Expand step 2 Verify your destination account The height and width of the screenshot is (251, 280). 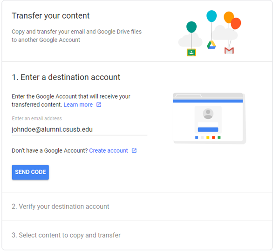pyautogui.click(x=61, y=206)
